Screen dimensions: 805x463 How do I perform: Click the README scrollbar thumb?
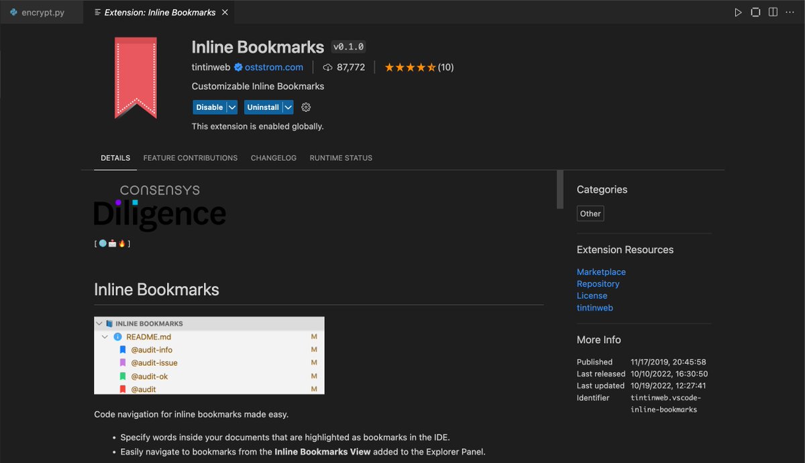[x=560, y=190]
